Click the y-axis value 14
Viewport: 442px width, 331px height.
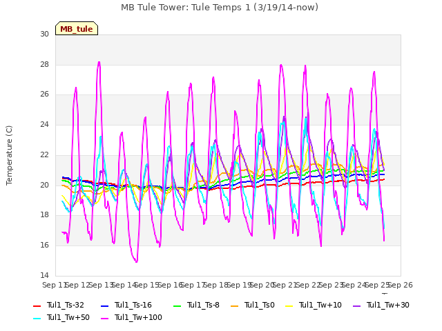[44, 275]
